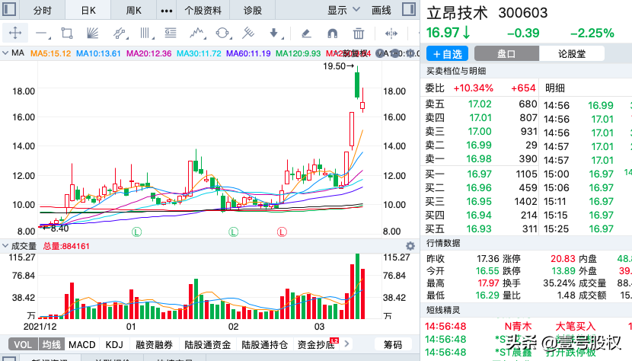Switch to 论股堂 discussion tab

[572, 53]
